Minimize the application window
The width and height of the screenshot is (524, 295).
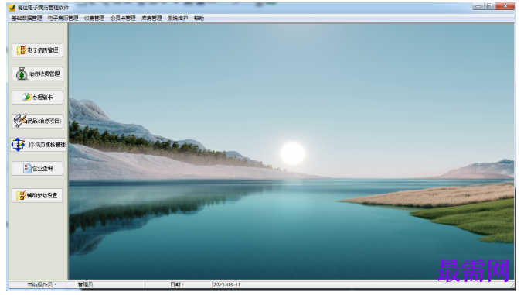(x=478, y=6)
